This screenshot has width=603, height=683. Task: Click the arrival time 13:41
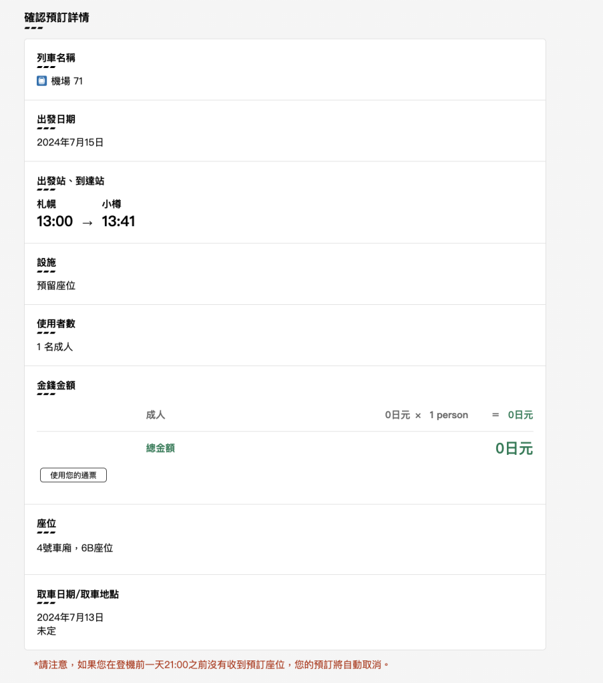118,221
